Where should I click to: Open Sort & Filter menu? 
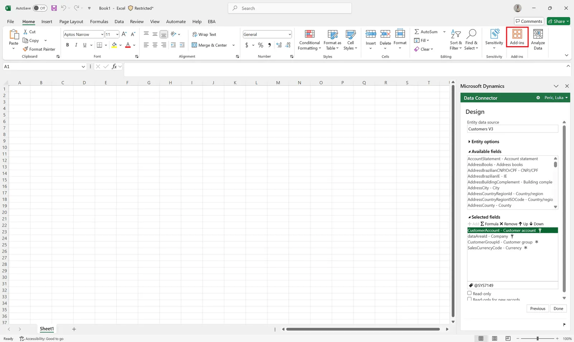456,40
